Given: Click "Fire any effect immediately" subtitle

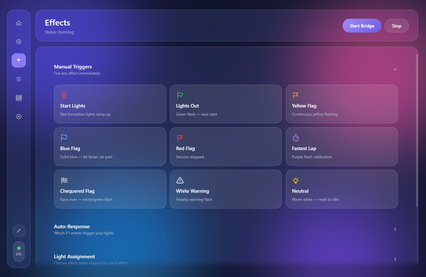Looking at the screenshot, I should [77, 73].
